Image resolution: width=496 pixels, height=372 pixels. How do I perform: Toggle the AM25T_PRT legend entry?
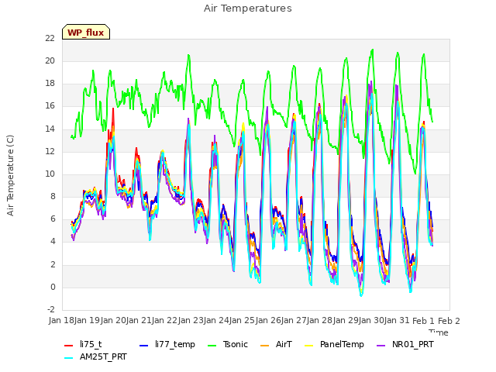[x=95, y=357]
